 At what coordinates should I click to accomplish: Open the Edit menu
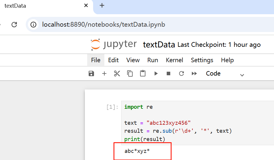[113, 60]
